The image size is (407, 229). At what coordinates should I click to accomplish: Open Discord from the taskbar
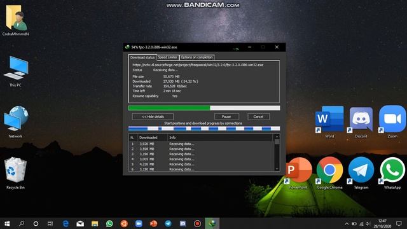(183, 223)
